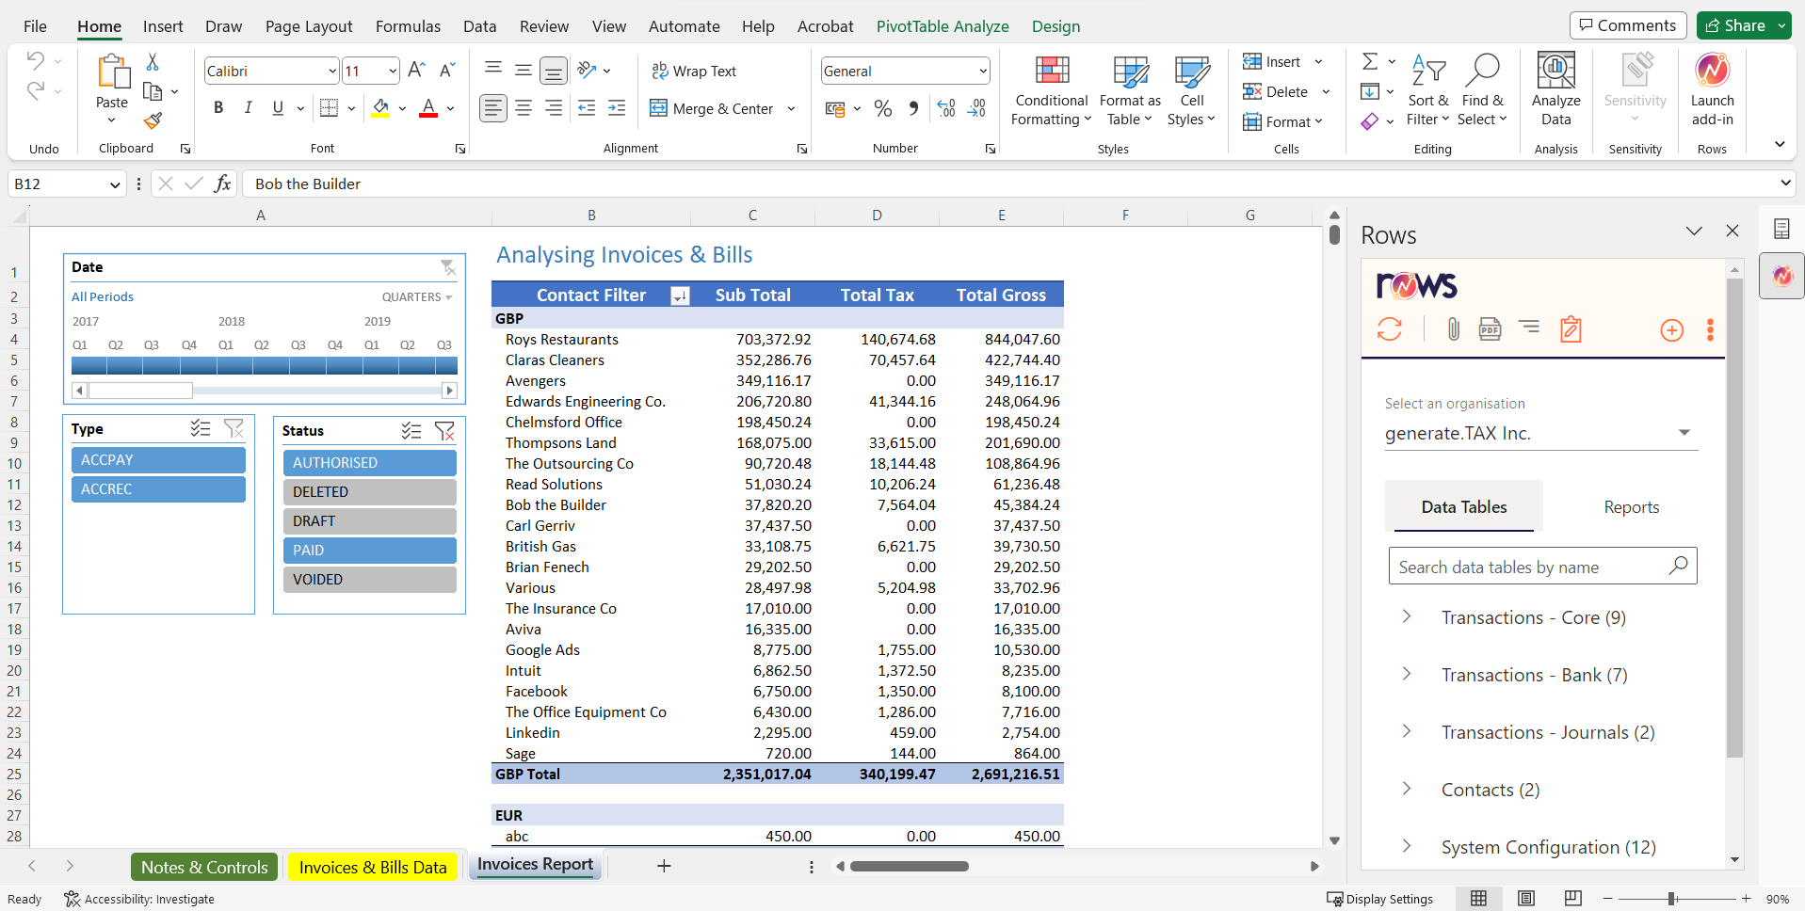
Task: Add a new item via the orange plus icon
Action: (x=1672, y=329)
